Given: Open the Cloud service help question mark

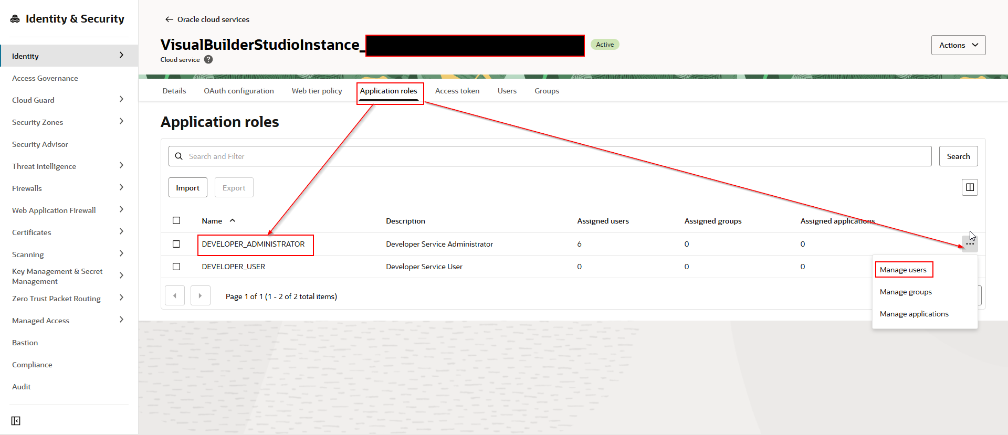Looking at the screenshot, I should pyautogui.click(x=208, y=60).
